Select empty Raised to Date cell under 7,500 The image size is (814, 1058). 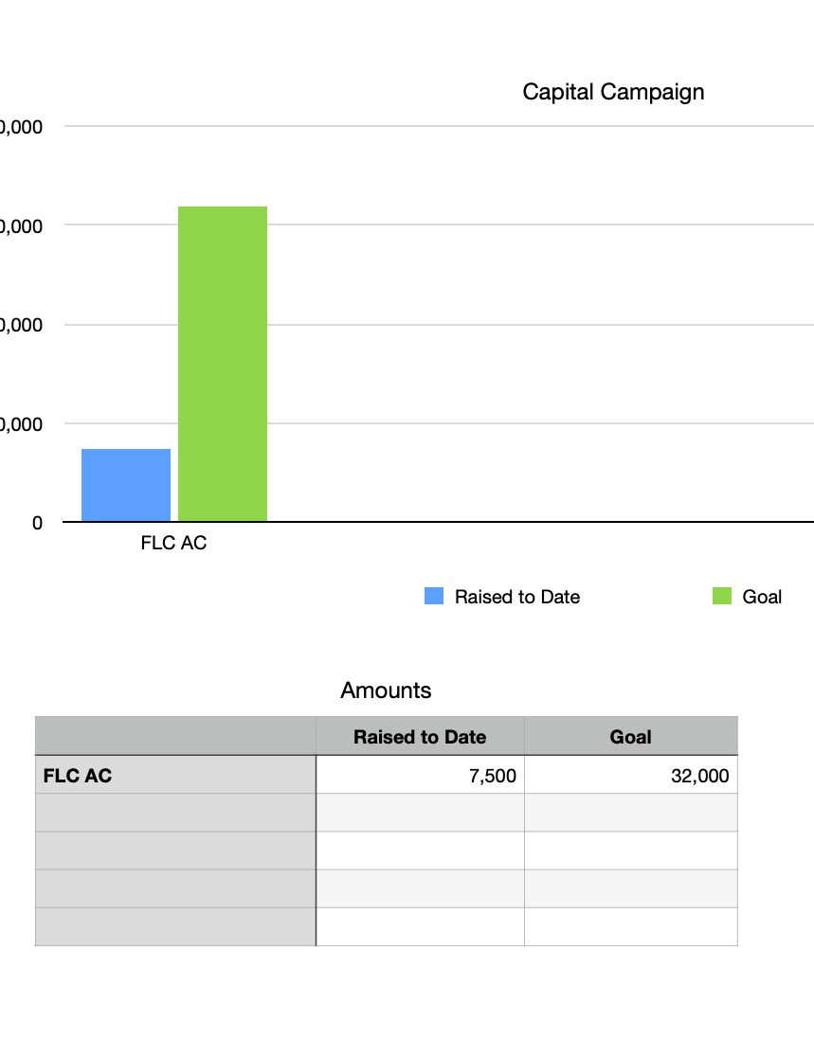[420, 813]
